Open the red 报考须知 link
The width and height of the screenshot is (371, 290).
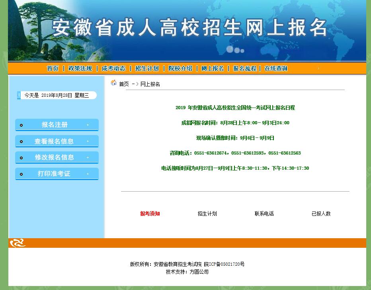coord(150,214)
